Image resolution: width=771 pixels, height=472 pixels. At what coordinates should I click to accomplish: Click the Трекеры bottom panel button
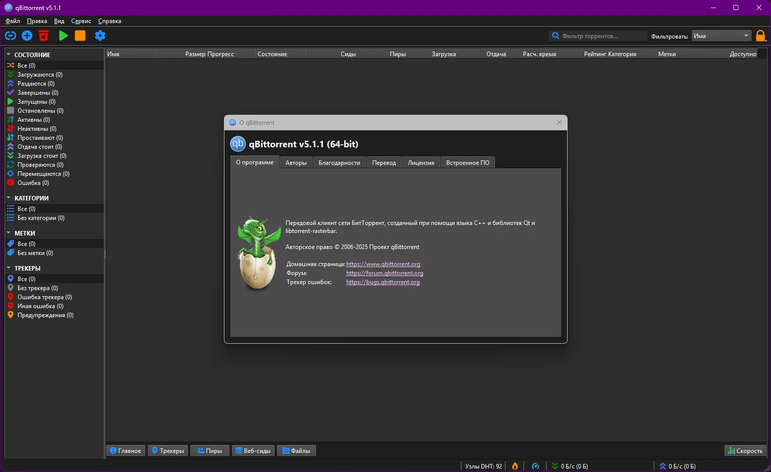click(x=168, y=451)
